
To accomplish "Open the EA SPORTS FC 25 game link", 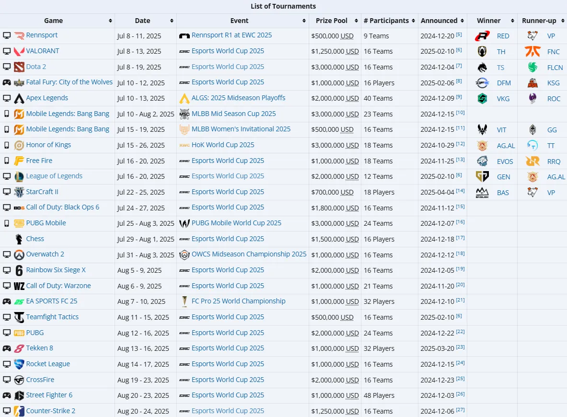I will click(51, 301).
